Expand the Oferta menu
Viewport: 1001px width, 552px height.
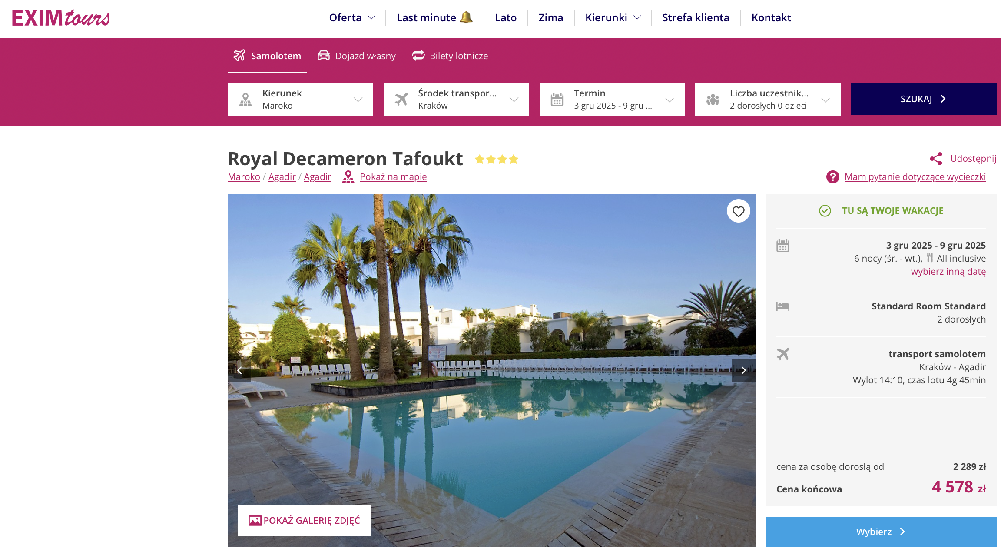pos(352,18)
